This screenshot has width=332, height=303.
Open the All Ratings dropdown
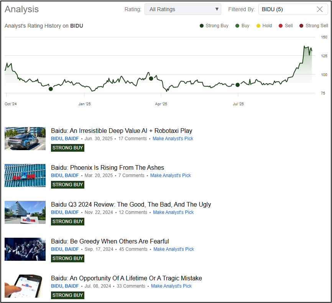[x=182, y=10]
